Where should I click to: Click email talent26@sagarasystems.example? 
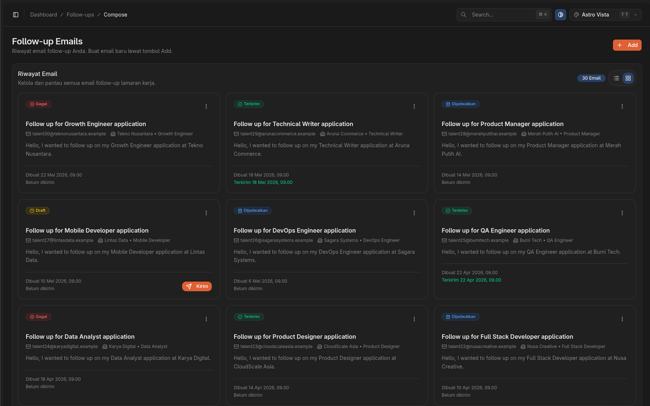pos(277,240)
